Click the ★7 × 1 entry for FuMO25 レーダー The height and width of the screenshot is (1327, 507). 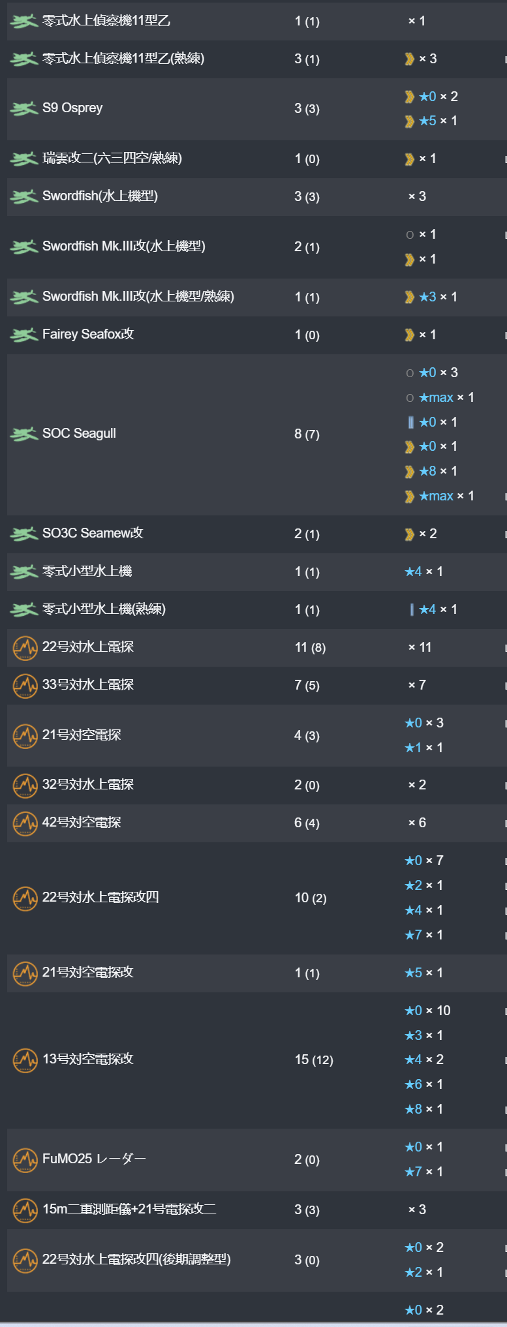click(423, 1172)
